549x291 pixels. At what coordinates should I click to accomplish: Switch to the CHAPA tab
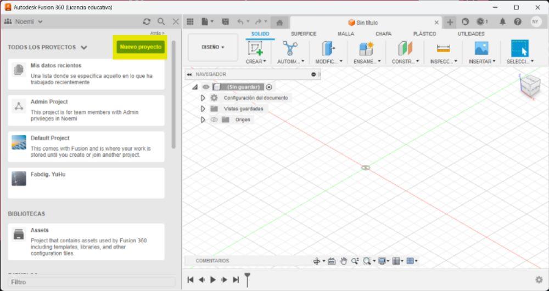[x=383, y=34]
